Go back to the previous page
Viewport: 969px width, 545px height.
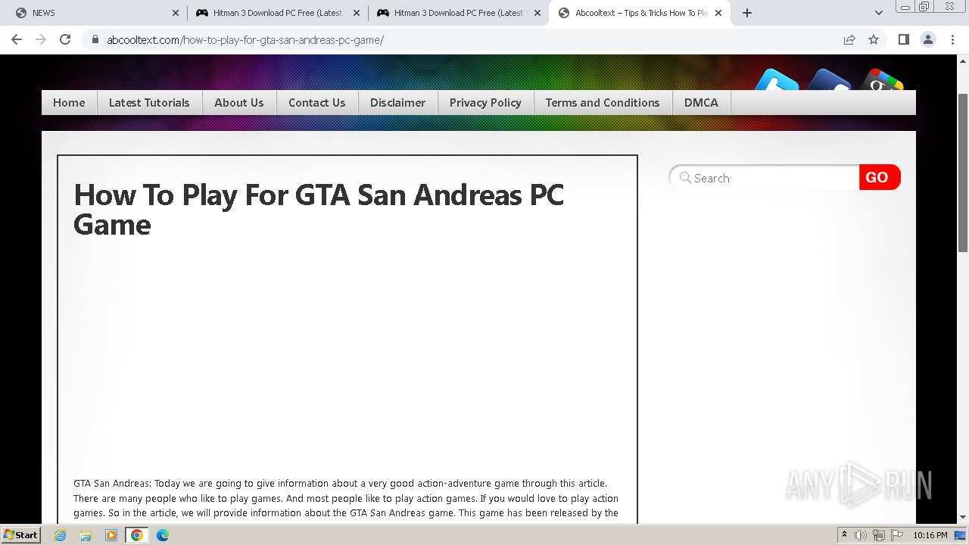[17, 39]
